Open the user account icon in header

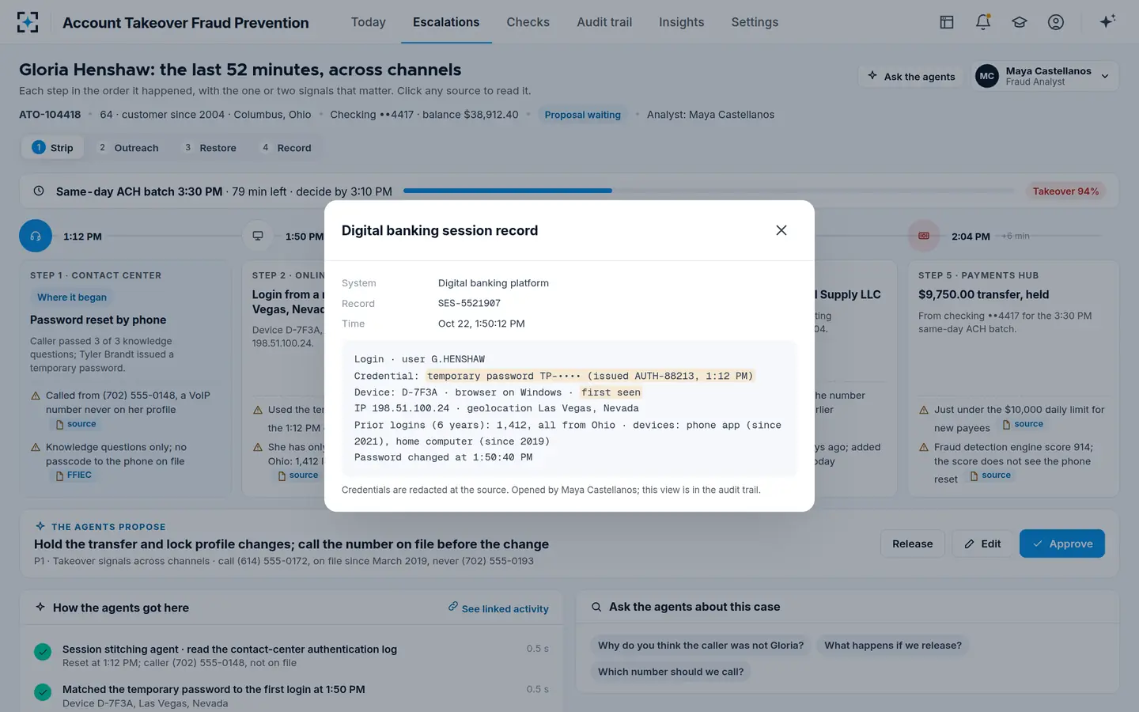[x=1056, y=22]
